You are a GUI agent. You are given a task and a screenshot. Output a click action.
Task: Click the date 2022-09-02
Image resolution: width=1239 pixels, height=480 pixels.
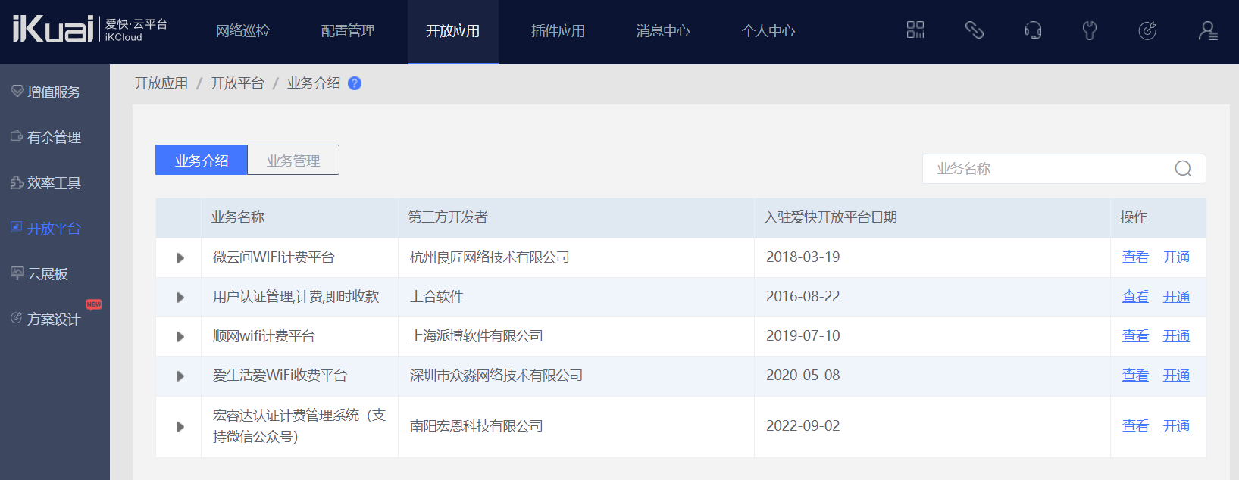click(x=803, y=426)
